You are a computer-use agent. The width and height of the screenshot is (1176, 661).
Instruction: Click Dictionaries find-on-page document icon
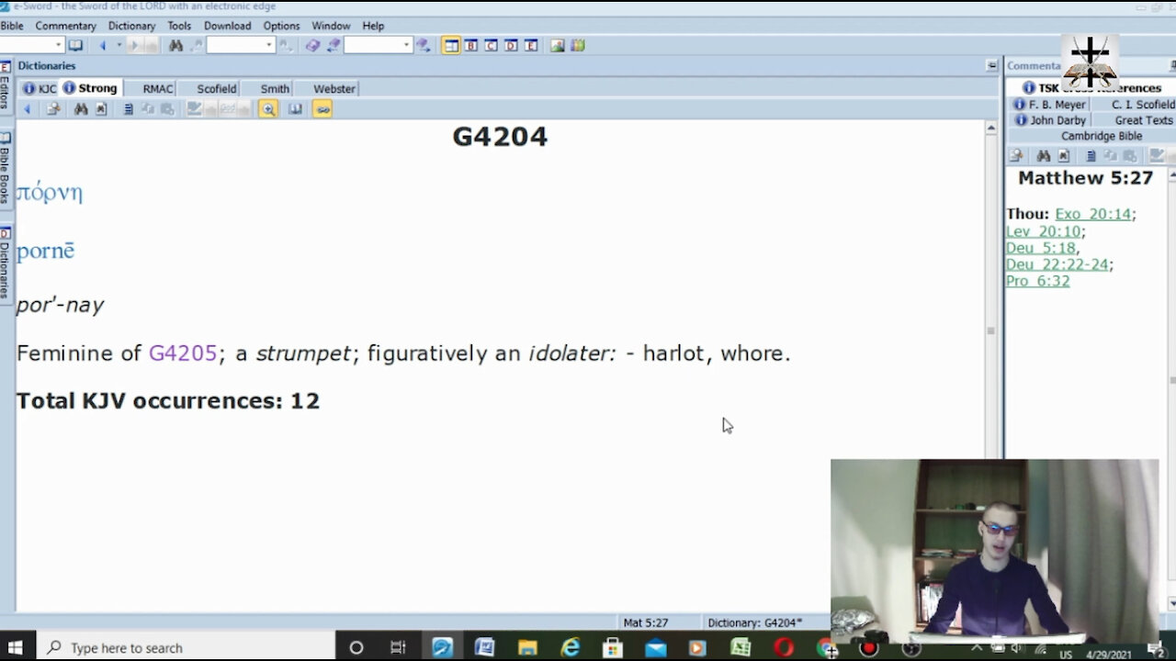pyautogui.click(x=101, y=109)
